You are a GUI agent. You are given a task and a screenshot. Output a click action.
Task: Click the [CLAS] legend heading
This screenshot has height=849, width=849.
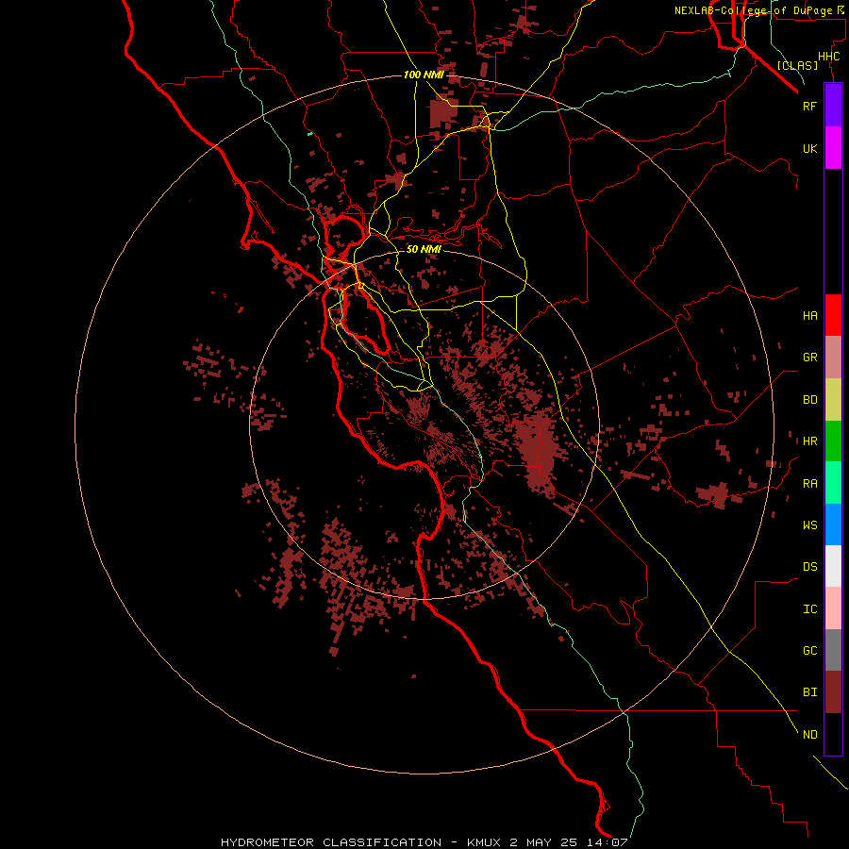(x=797, y=65)
